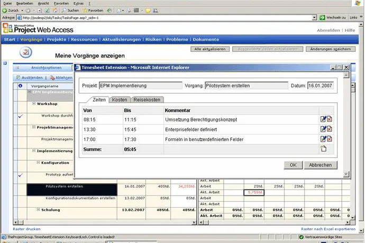Viewport: 365px width, 243px height.
Task: Click the dialog's scroll down arrow
Action: point(346,174)
